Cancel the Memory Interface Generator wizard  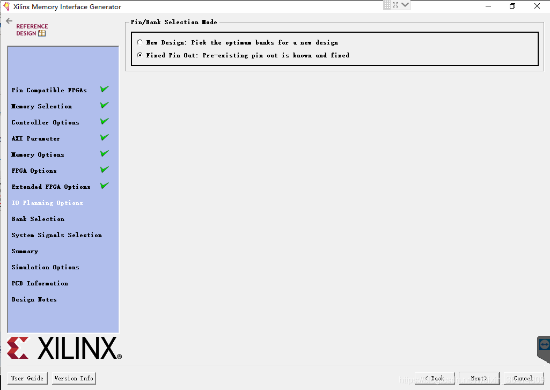coord(523,378)
